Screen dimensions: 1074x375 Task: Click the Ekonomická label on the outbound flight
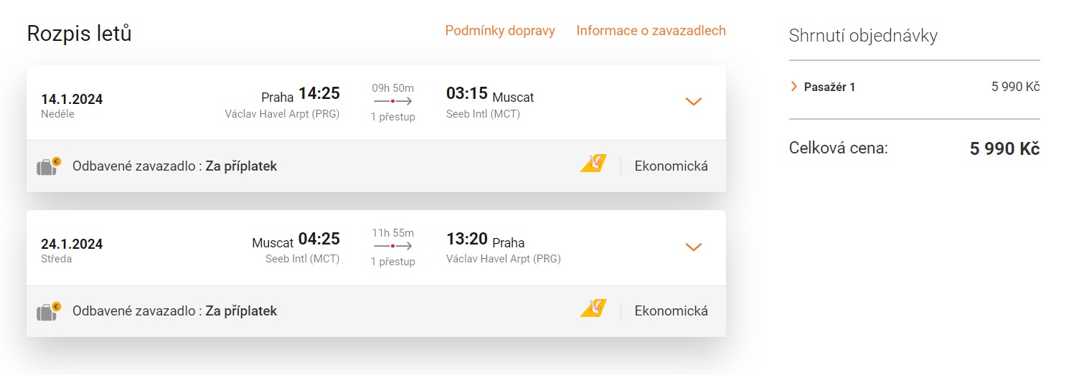(x=671, y=166)
